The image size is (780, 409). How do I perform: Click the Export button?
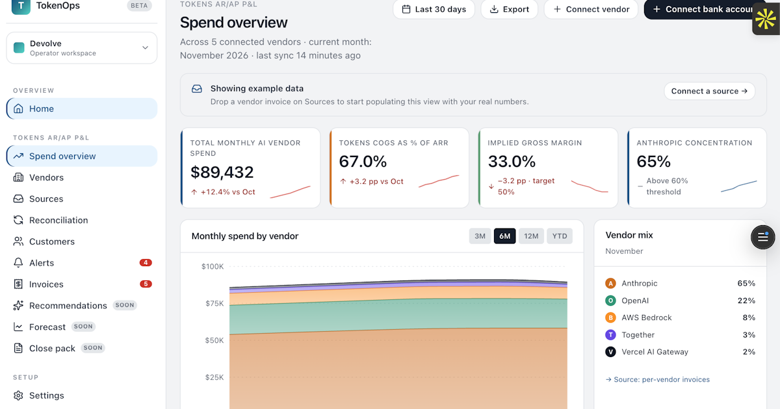(509, 9)
